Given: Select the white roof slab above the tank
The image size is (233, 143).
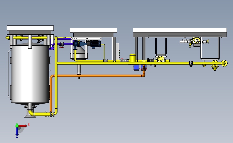Looking at the screenshot, I should (30, 28).
